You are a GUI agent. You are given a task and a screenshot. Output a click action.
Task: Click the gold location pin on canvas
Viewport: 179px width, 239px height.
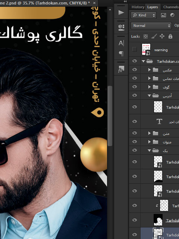[x=98, y=112]
